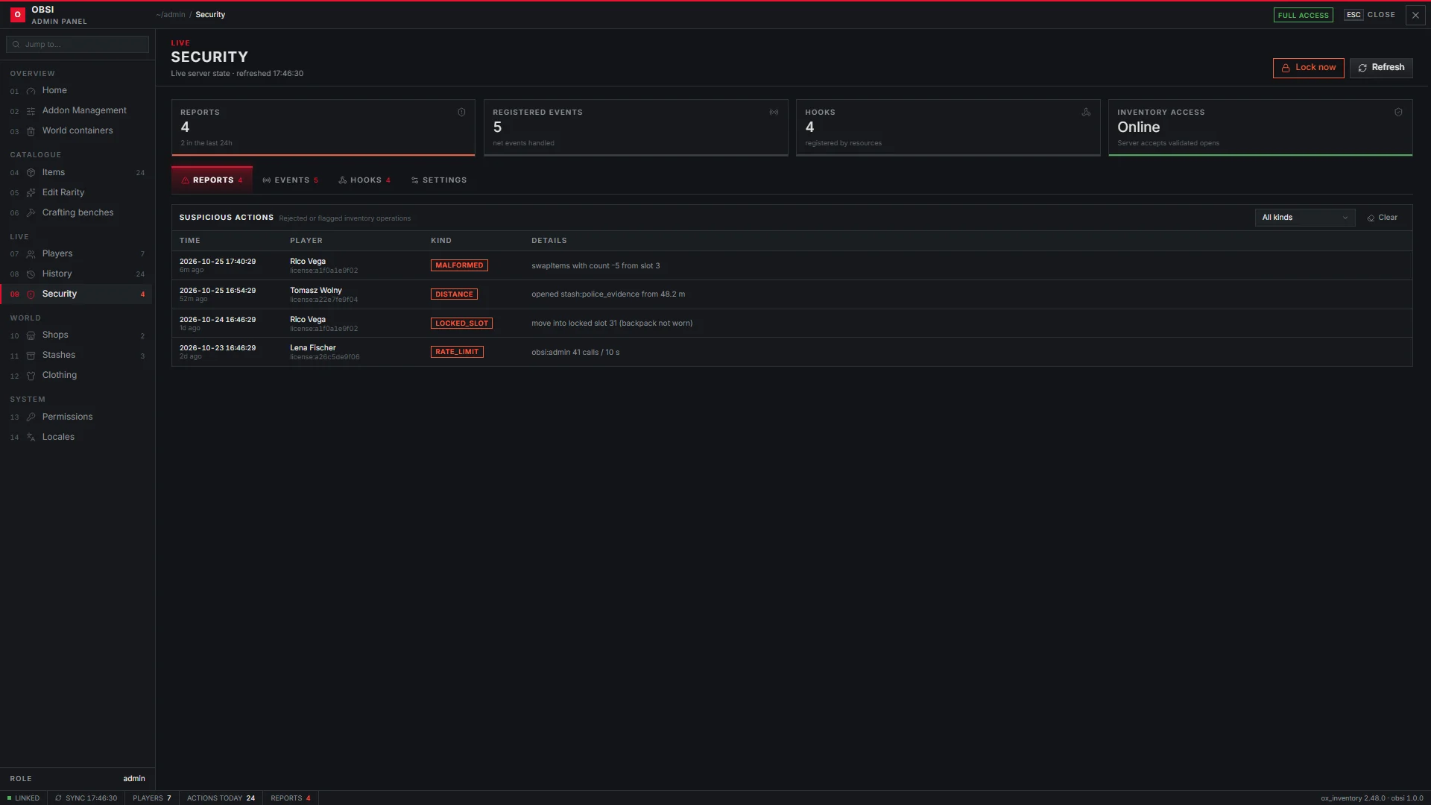This screenshot has width=1431, height=805.
Task: Switch to the Hooks tab
Action: click(364, 180)
